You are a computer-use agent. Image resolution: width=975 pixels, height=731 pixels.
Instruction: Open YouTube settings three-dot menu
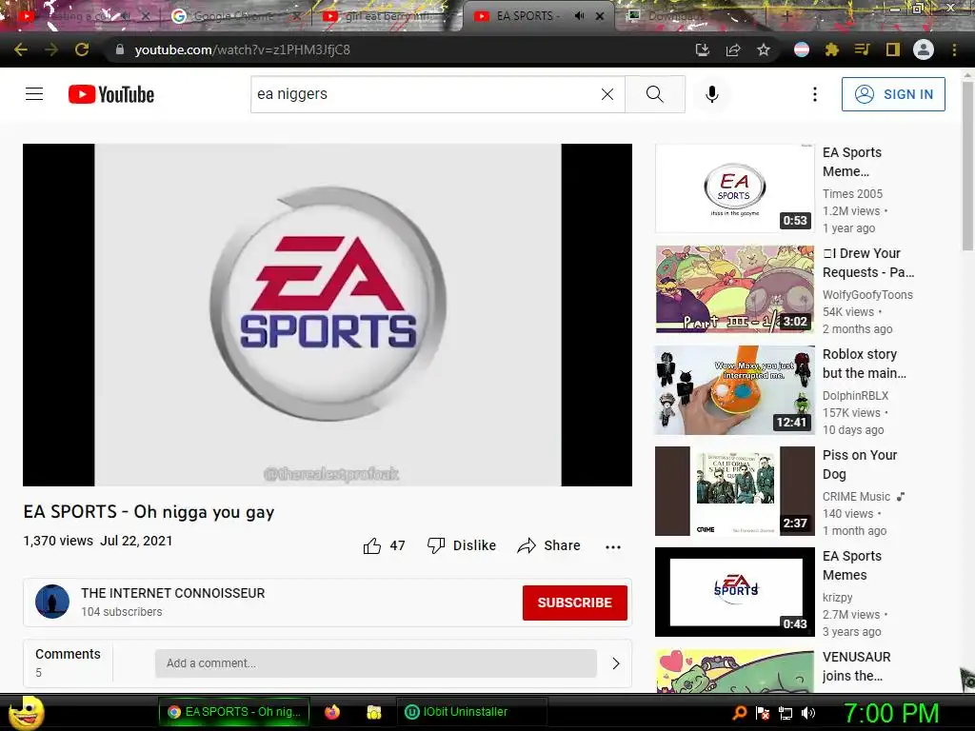(x=815, y=94)
